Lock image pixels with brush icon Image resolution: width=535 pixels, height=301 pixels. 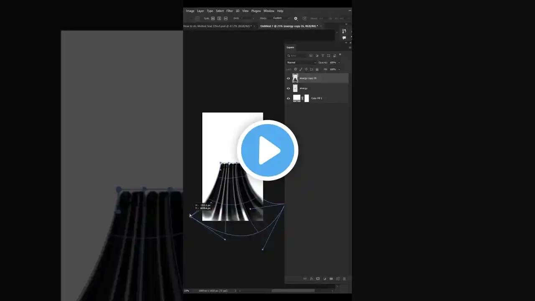[301, 69]
